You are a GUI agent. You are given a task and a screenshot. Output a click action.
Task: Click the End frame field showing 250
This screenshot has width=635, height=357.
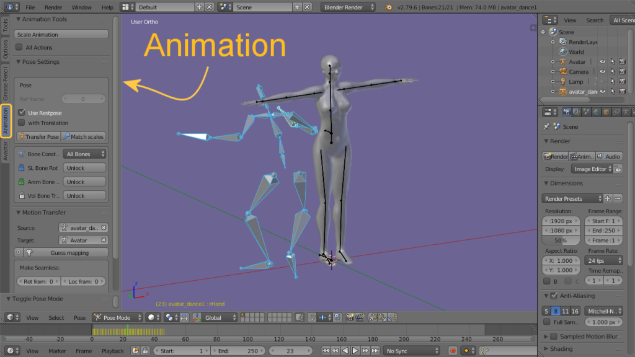click(x=237, y=350)
